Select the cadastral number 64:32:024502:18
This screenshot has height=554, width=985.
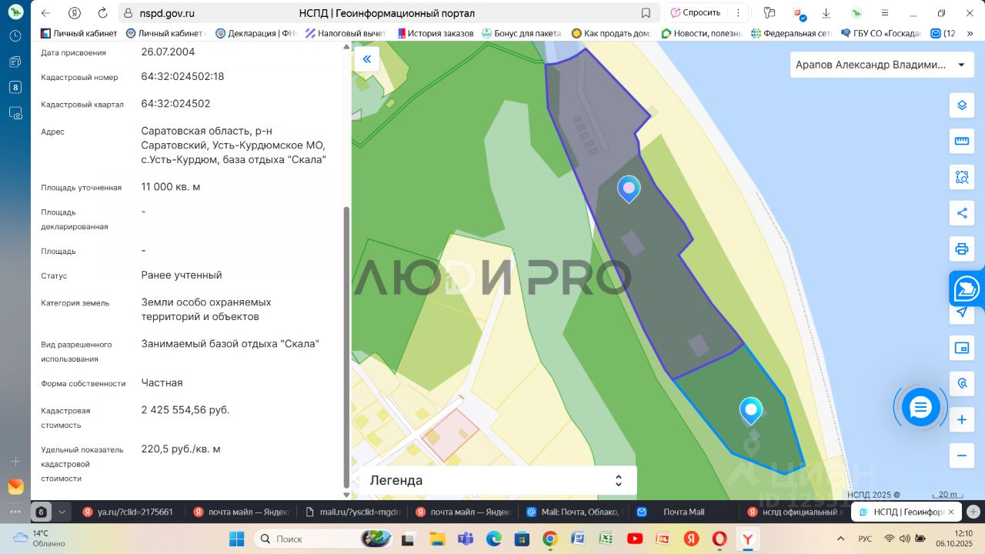[x=183, y=76]
